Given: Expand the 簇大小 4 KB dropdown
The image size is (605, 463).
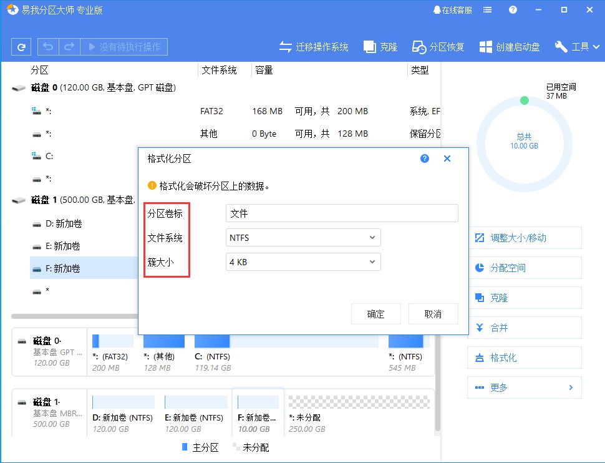Looking at the screenshot, I should click(x=303, y=262).
